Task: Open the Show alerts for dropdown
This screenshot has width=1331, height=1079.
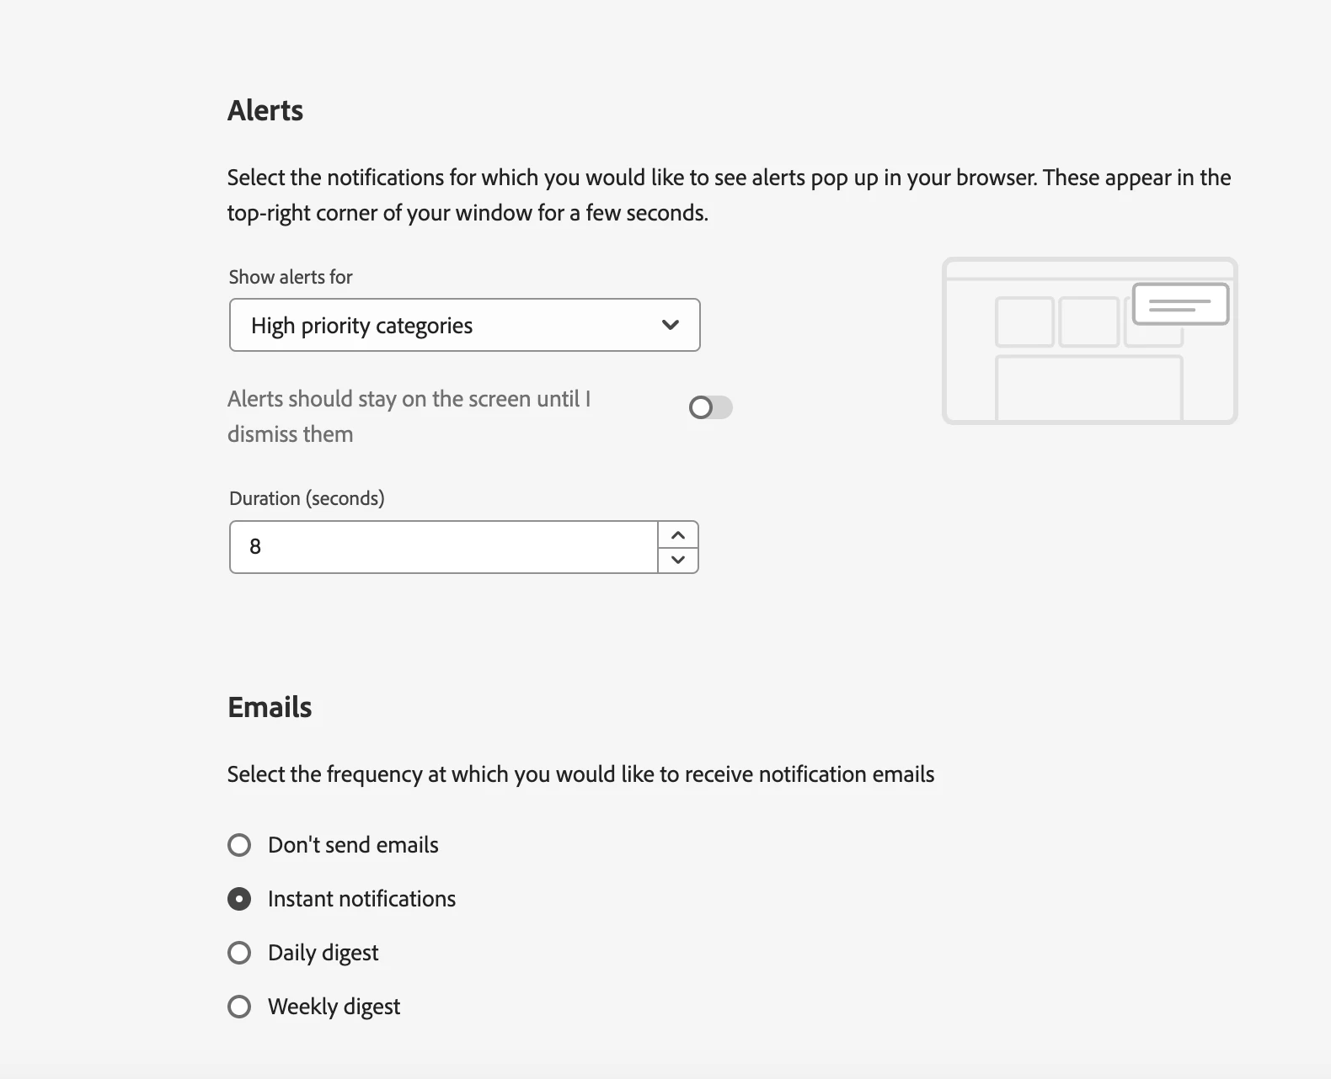Action: pos(464,325)
